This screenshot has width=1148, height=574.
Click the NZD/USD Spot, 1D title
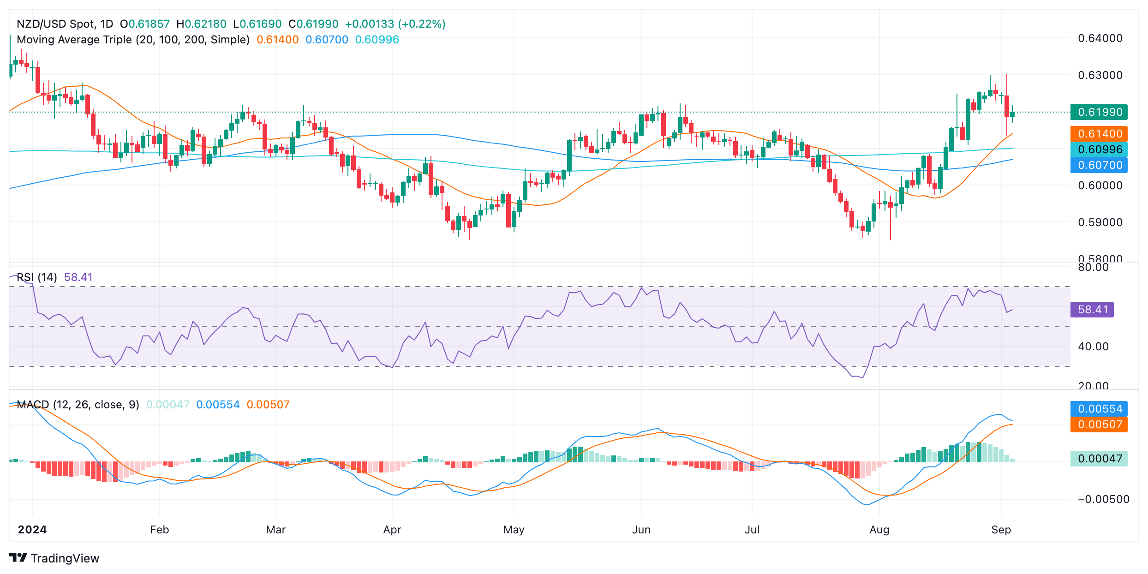point(65,24)
